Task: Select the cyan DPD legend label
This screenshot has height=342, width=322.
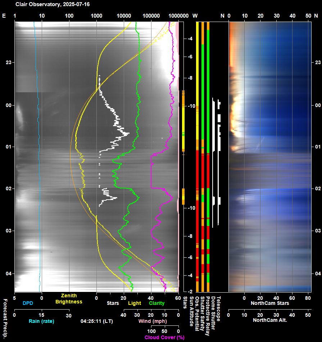Action: click(27, 303)
